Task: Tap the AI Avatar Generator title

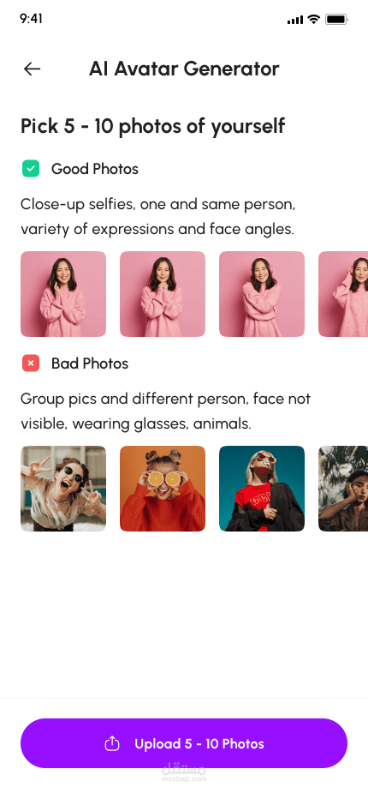Action: coord(184,69)
